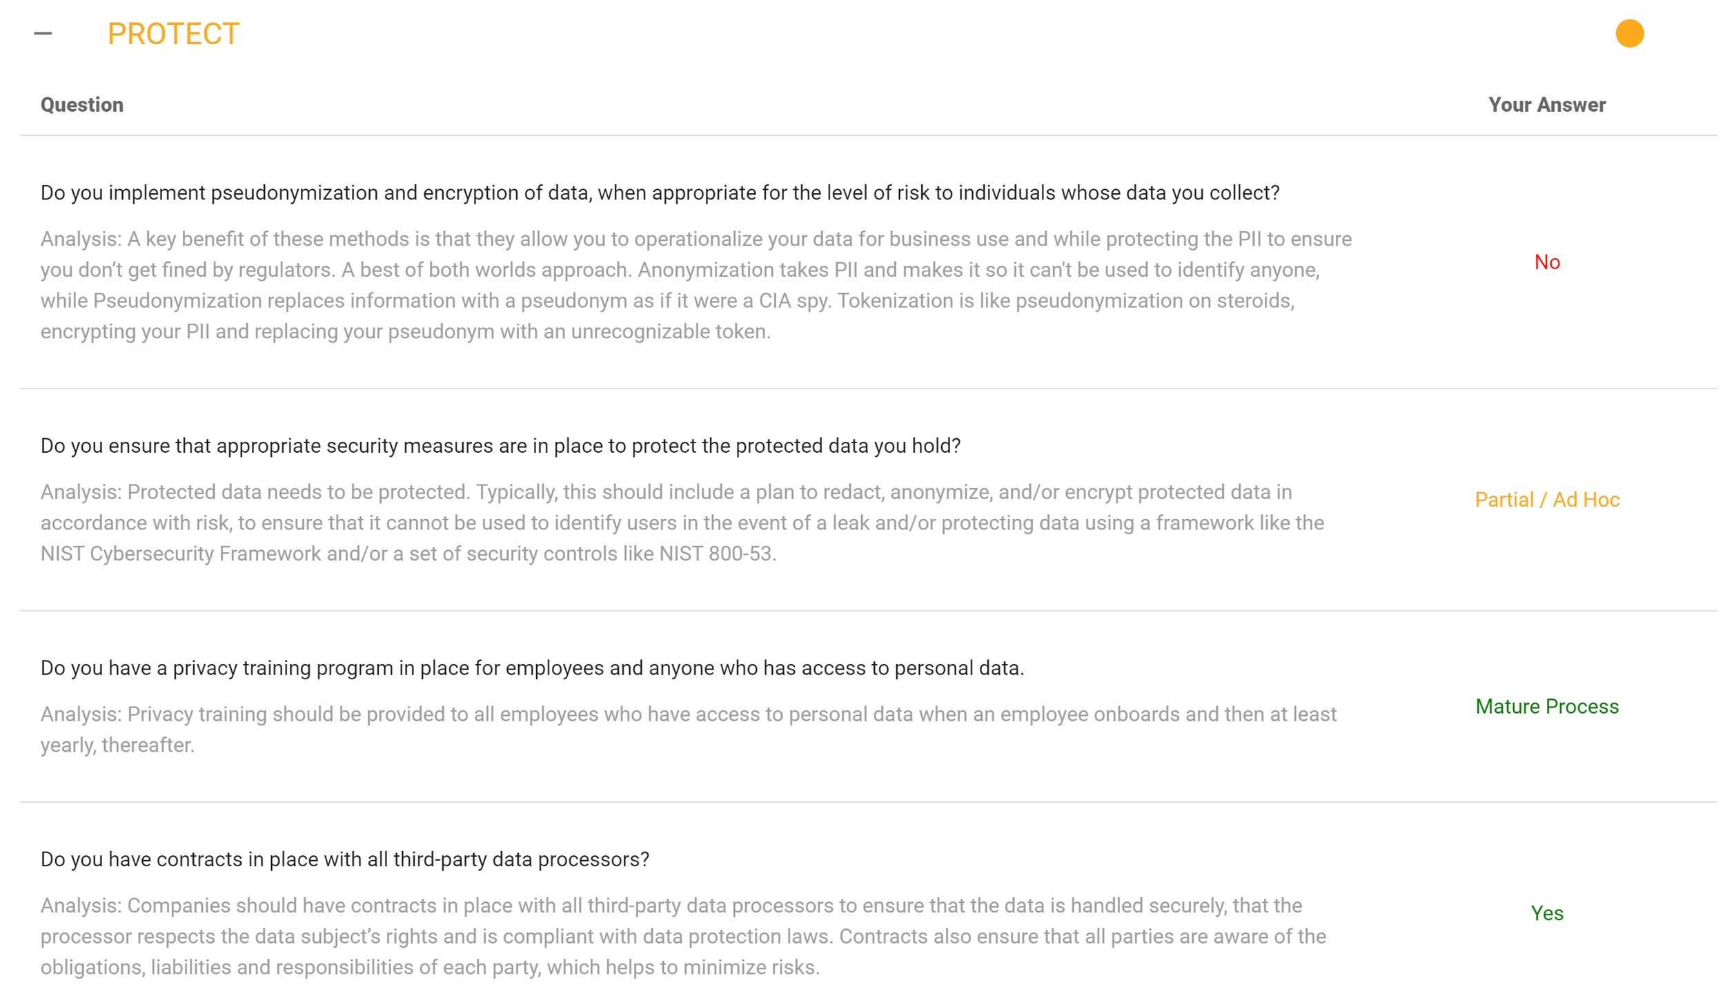Click the 'Anonymization takes PII' sentence
Screen dimensions: 1725x1005
[978, 270]
